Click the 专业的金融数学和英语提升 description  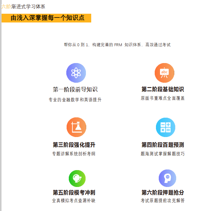pos(75,100)
